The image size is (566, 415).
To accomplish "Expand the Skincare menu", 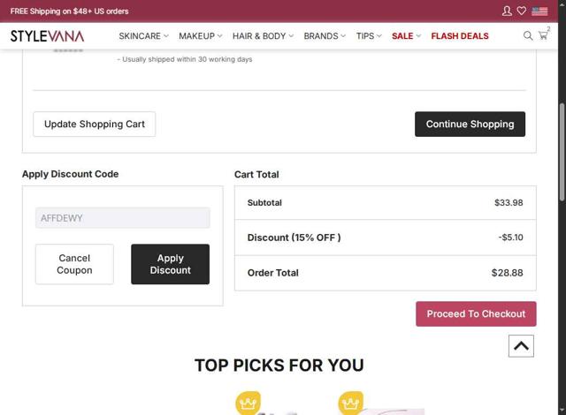I will point(143,36).
